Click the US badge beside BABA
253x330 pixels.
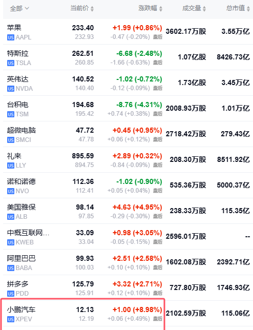11,268
